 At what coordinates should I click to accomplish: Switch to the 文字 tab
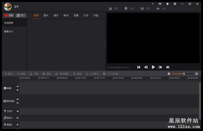point(86,15)
